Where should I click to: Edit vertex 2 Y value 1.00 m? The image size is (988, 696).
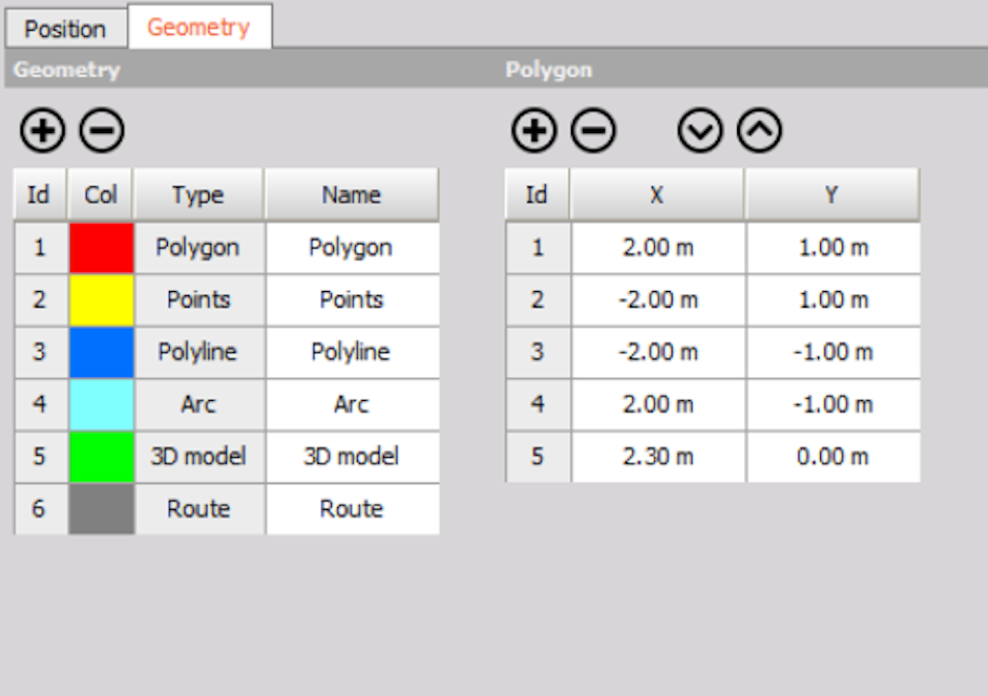tap(834, 300)
